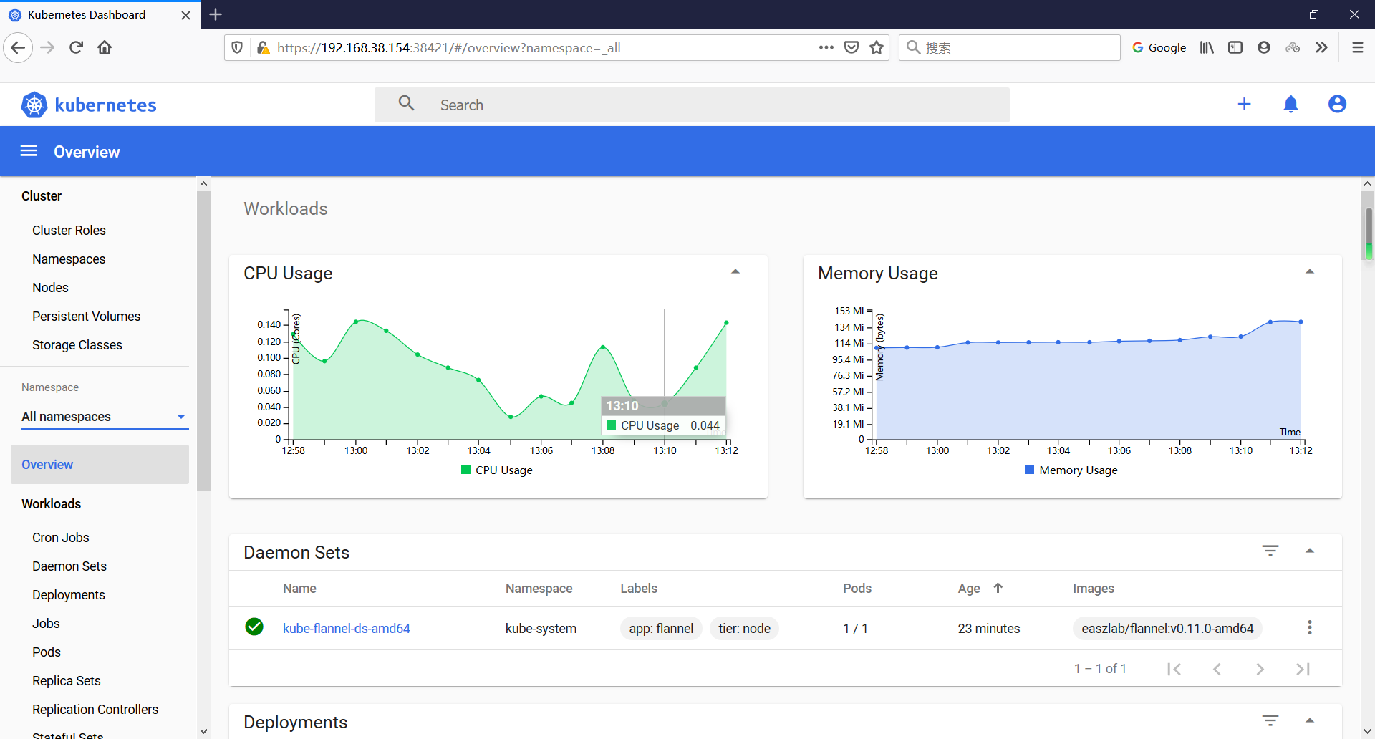Open notifications bell icon

[x=1291, y=105]
